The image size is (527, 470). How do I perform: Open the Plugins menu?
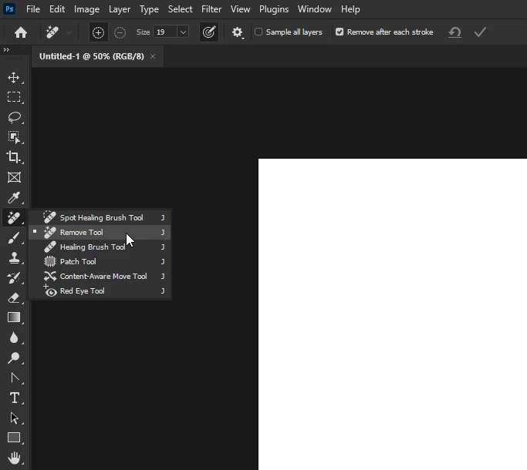[x=274, y=9]
